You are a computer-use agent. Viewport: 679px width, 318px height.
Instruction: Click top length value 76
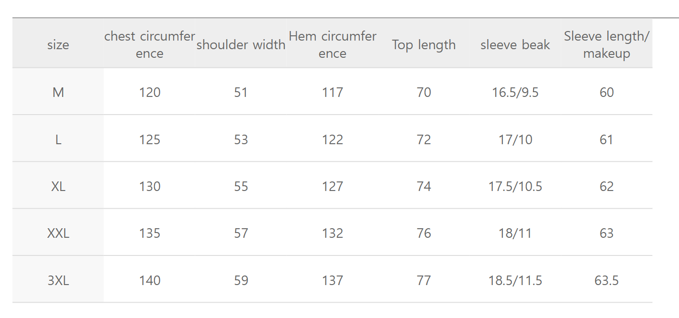(424, 233)
